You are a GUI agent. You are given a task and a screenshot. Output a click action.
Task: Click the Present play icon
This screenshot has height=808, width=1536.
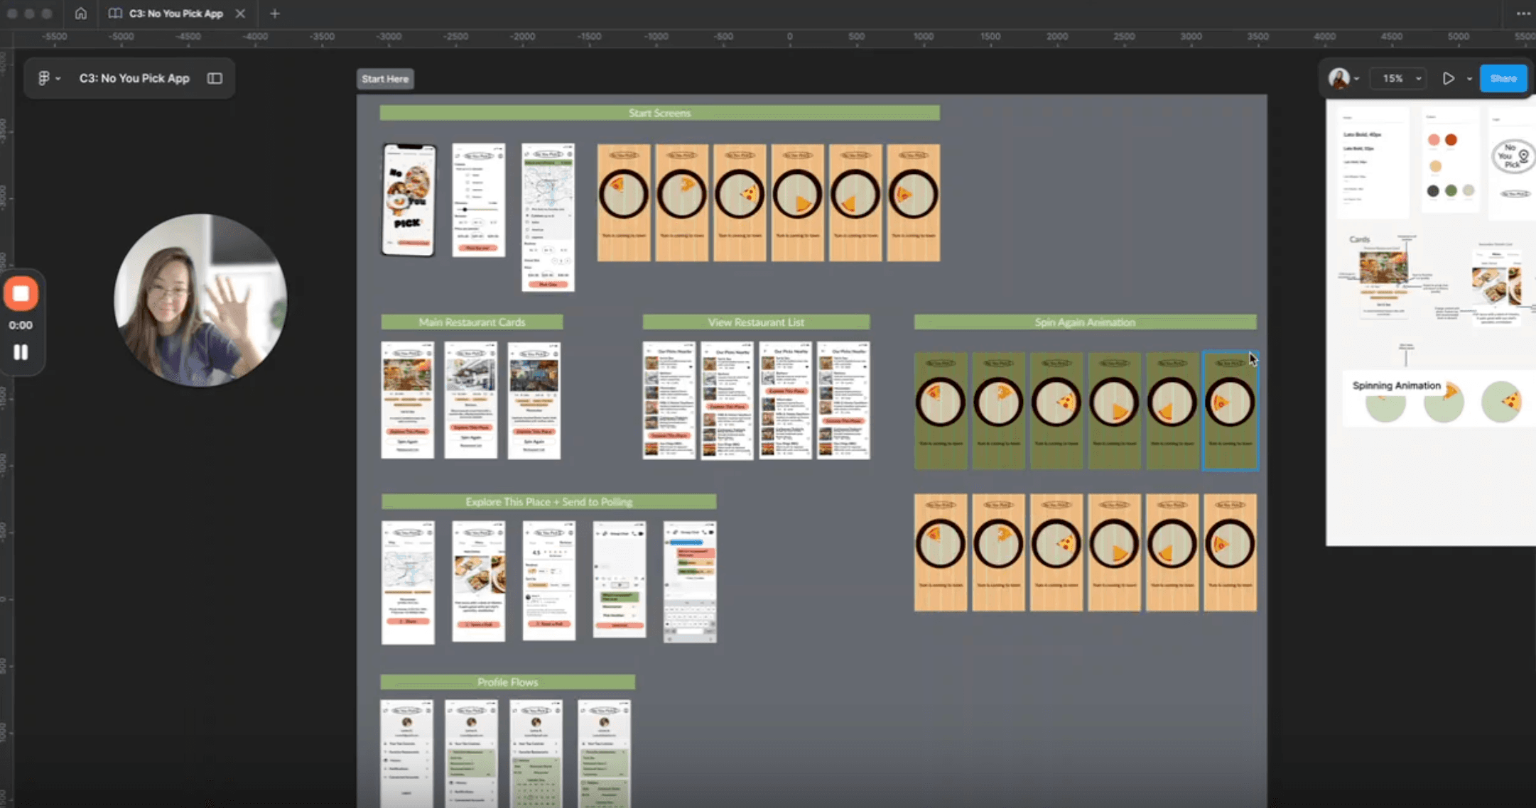pyautogui.click(x=1448, y=79)
